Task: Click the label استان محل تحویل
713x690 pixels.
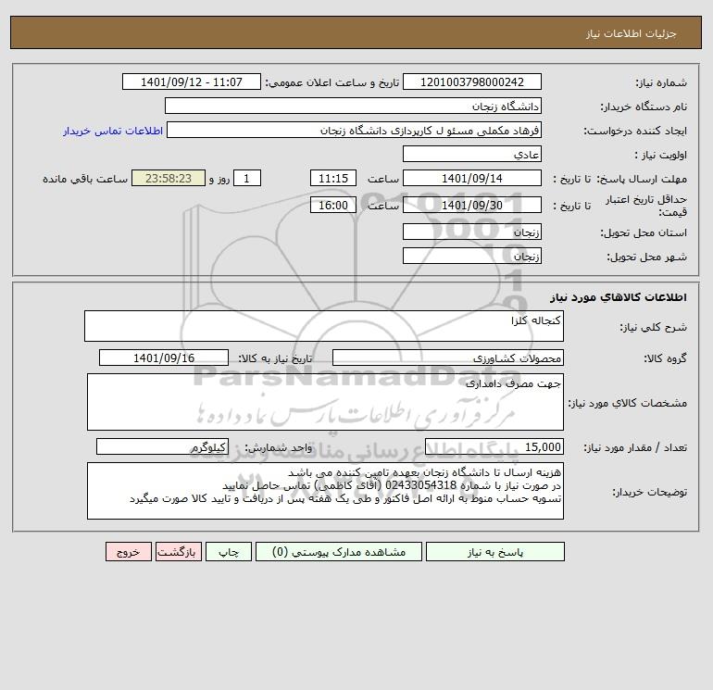Action: coord(644,232)
